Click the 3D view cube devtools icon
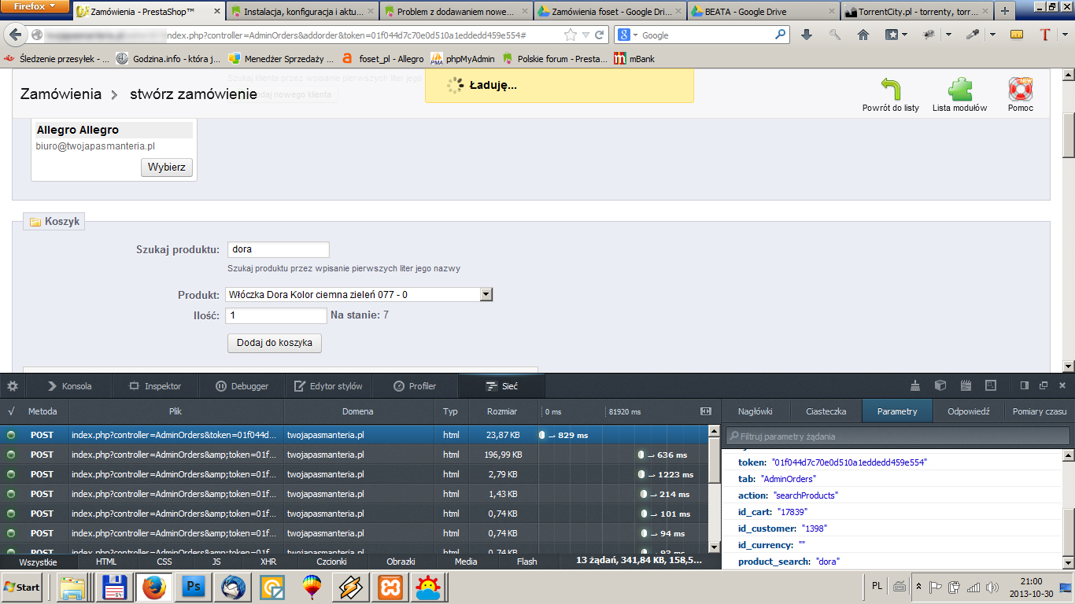This screenshot has height=604, width=1075. point(940,385)
